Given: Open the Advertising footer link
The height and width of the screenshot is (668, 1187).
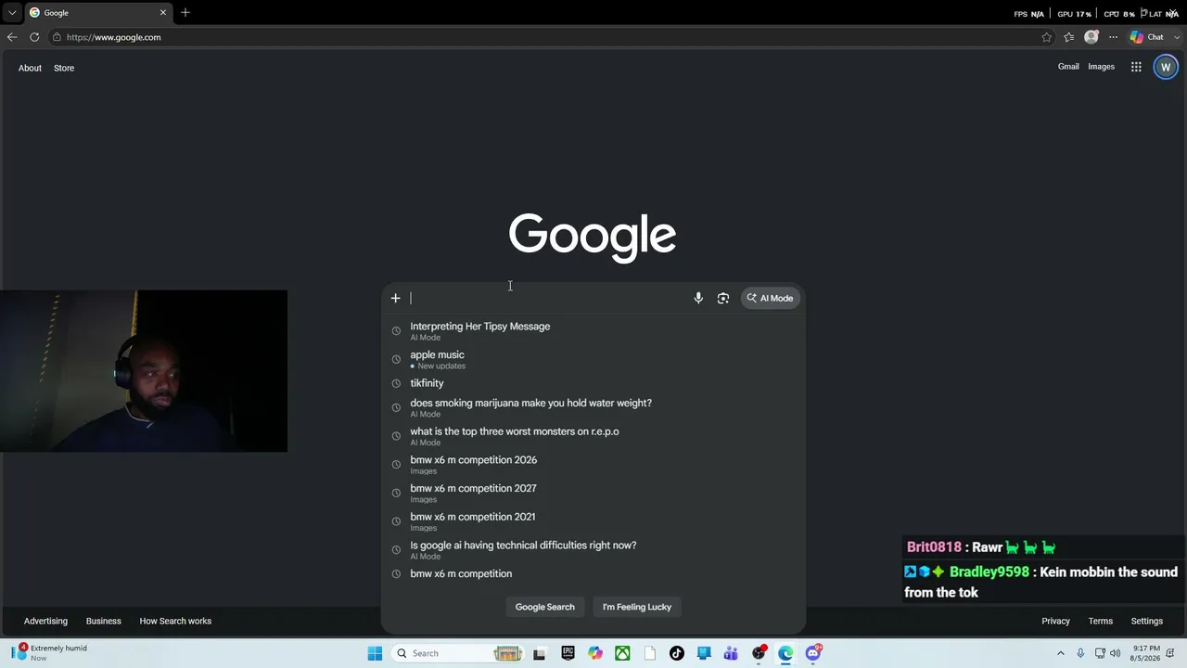Looking at the screenshot, I should click(x=45, y=621).
